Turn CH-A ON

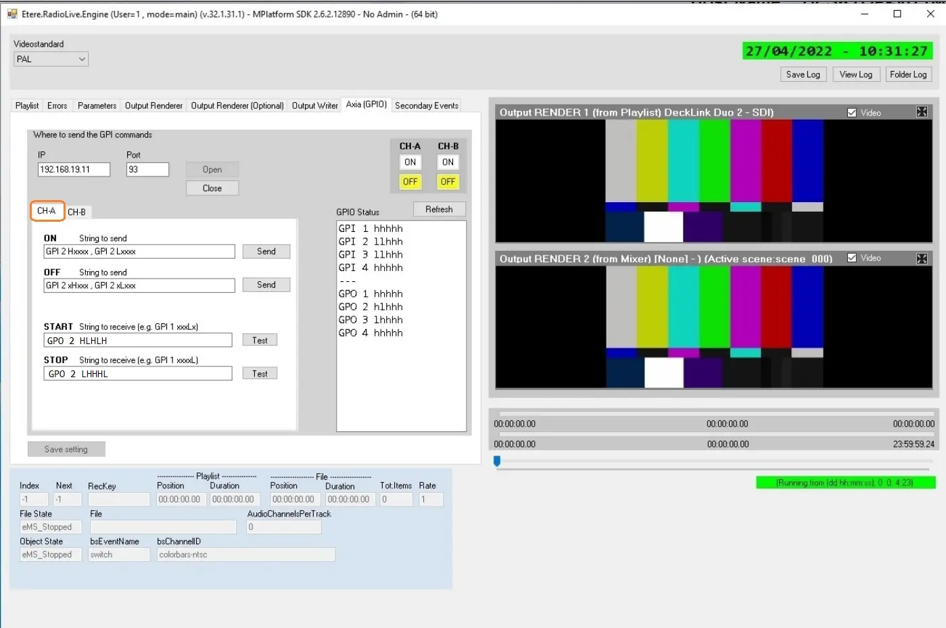coord(410,162)
